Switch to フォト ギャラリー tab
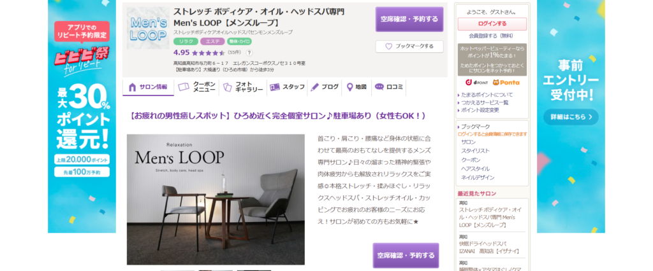The image size is (653, 271). click(243, 87)
